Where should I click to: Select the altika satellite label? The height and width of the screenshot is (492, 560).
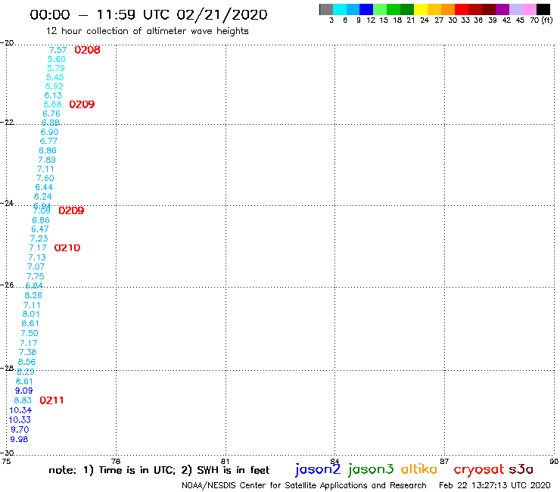coord(419,469)
